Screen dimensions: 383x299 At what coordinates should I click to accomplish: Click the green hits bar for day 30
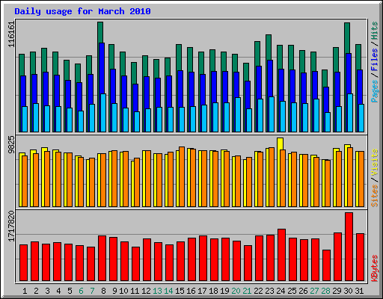click(347, 37)
